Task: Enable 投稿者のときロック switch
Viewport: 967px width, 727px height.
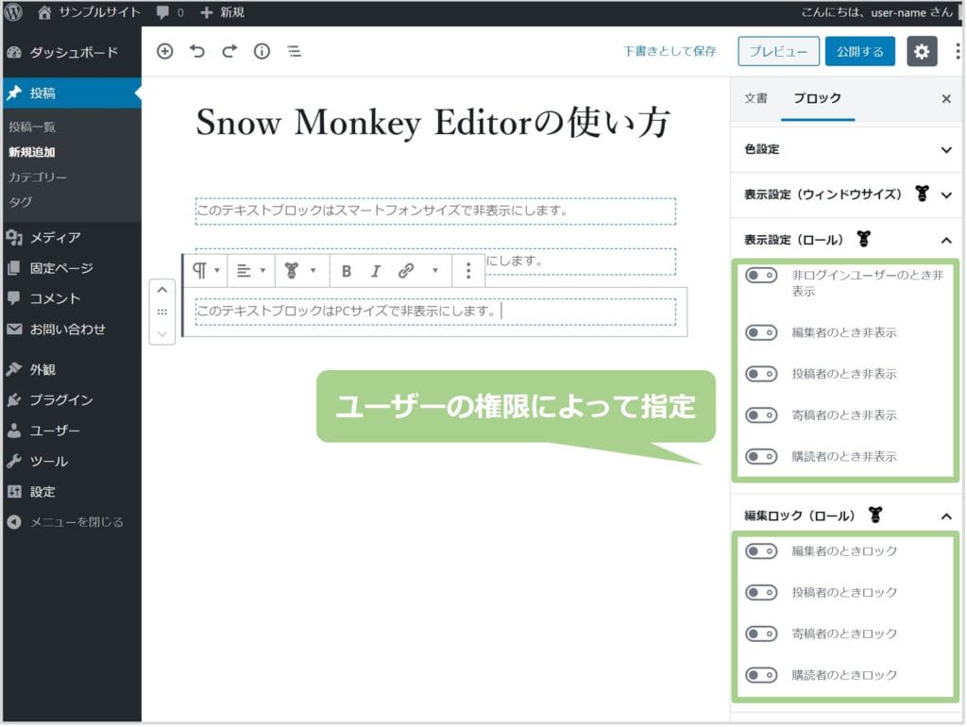Action: (x=762, y=593)
